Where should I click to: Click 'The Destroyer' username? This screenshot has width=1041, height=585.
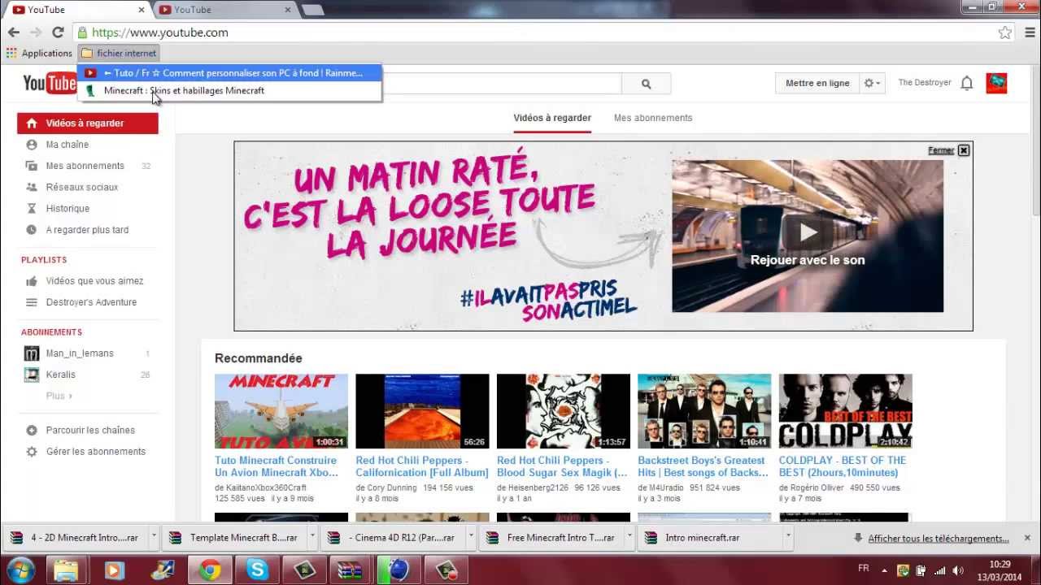tap(925, 83)
